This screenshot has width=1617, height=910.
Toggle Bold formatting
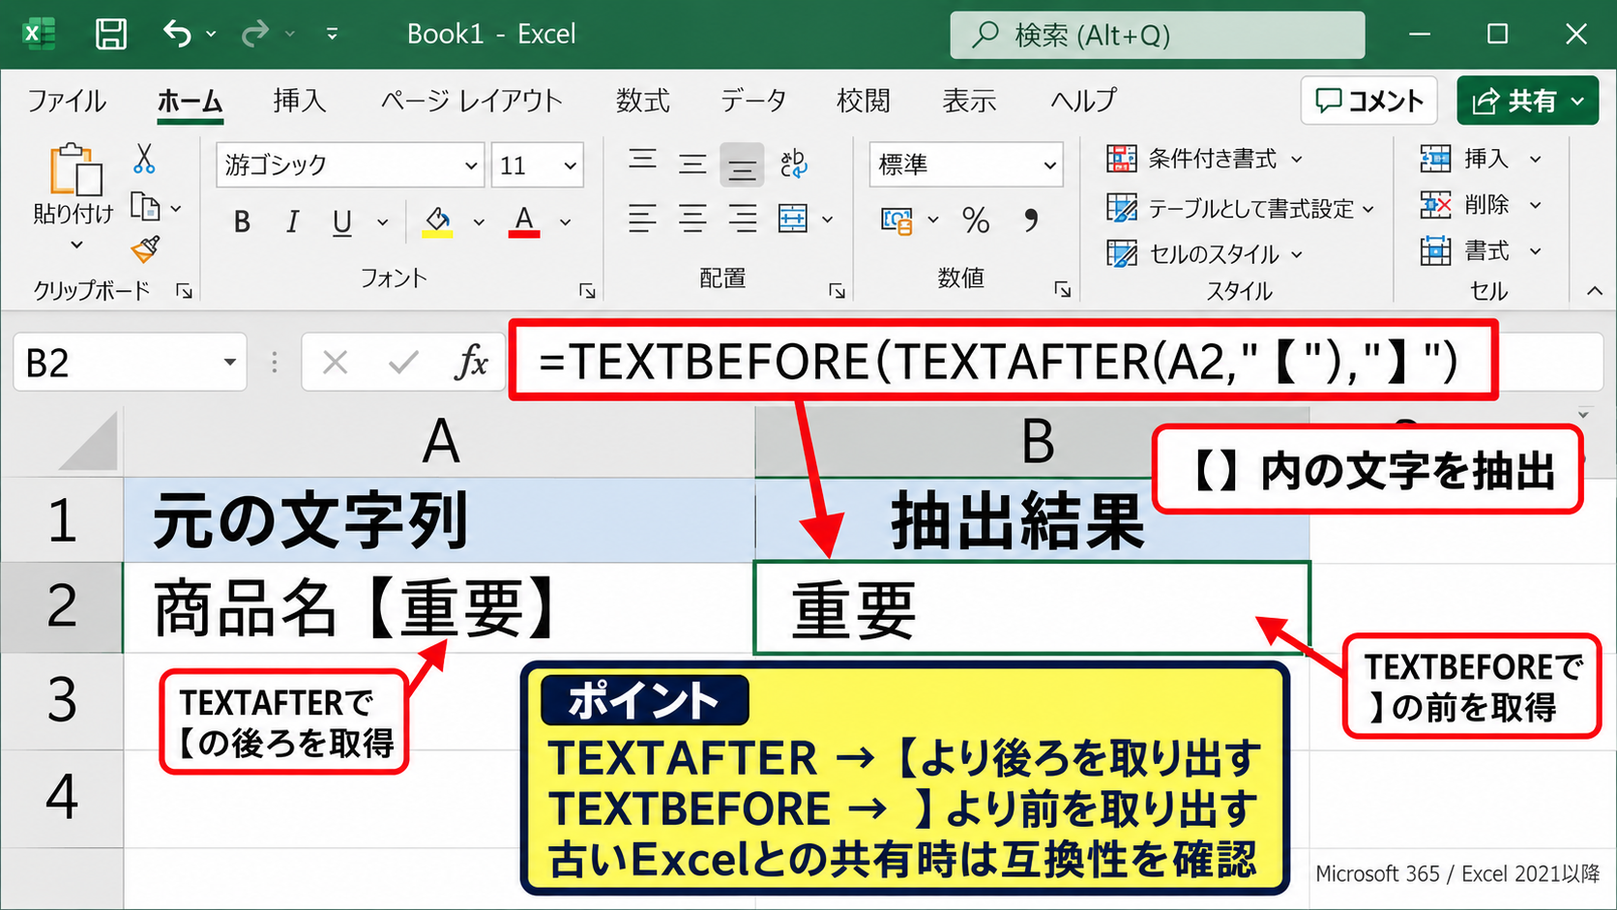[x=242, y=222]
